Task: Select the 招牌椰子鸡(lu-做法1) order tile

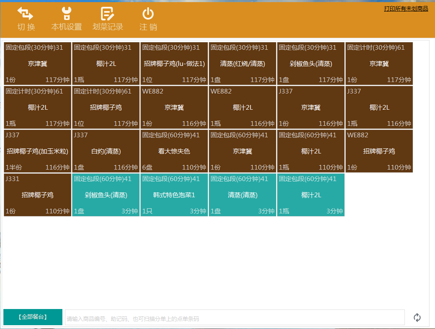Action: (x=174, y=64)
